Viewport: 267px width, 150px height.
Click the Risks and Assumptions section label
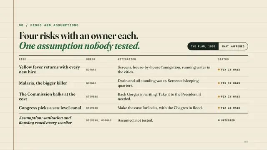(49, 25)
